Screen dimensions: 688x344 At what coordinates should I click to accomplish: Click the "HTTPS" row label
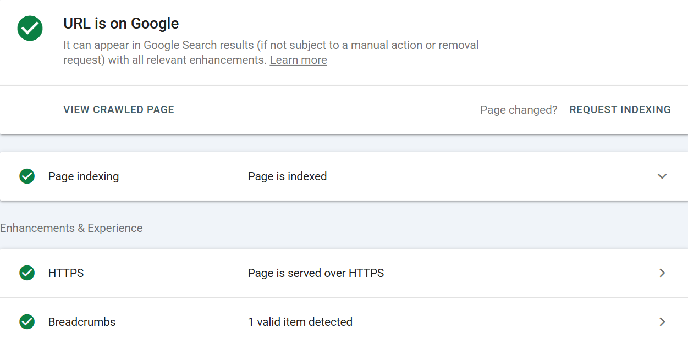[x=66, y=273]
